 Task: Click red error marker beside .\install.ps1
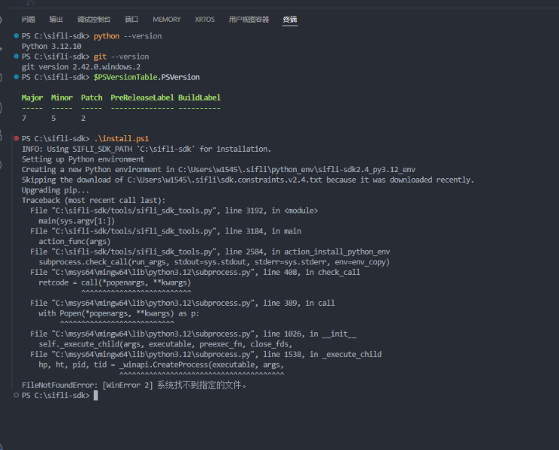tap(16, 138)
